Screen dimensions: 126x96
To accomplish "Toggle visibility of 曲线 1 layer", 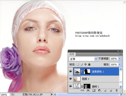I will 70,86.
